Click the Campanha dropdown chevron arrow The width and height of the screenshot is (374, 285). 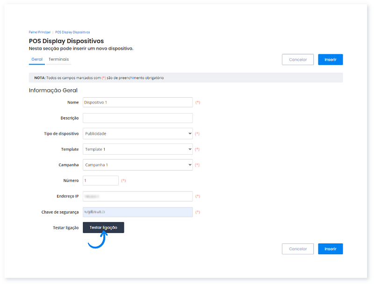click(x=190, y=165)
